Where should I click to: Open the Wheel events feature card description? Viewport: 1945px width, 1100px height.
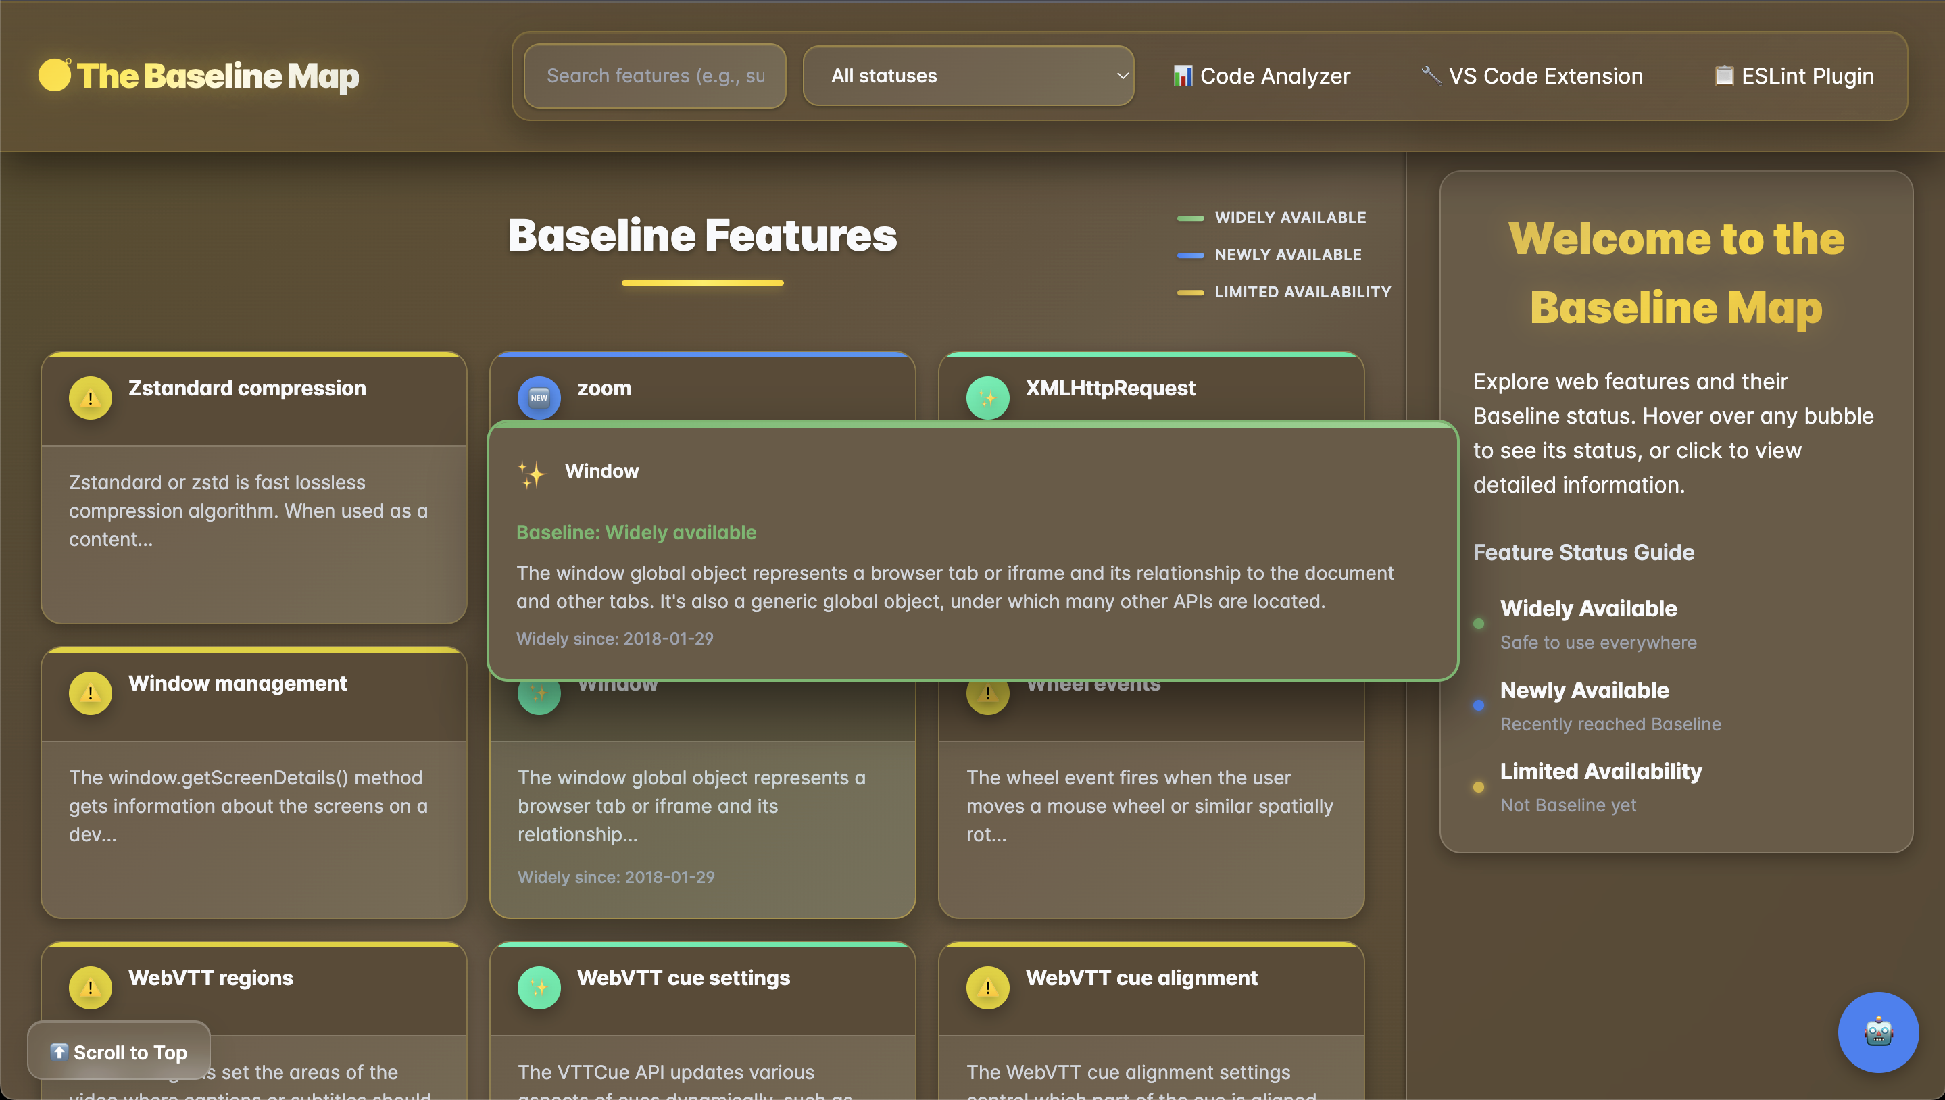coord(1150,805)
